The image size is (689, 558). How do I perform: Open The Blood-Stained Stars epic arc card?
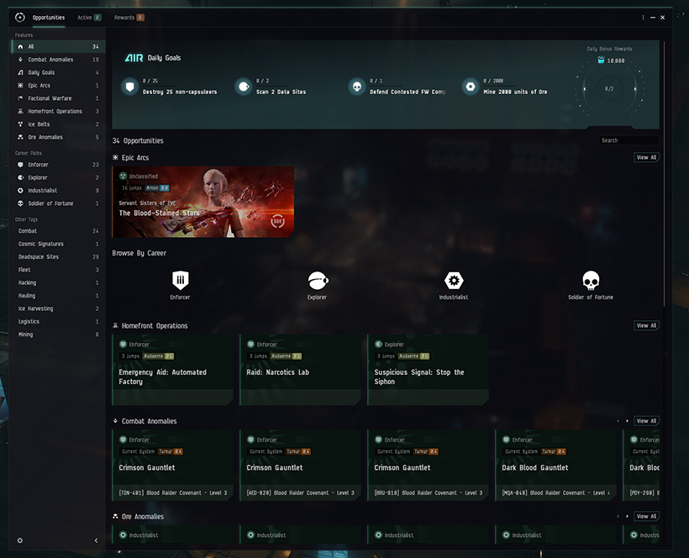pos(203,203)
